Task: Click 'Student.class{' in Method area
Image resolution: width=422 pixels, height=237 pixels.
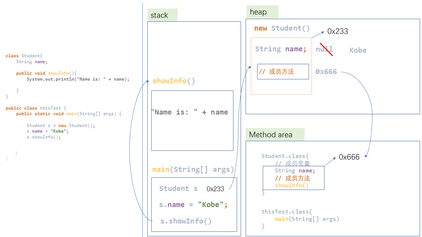Action: pyautogui.click(x=285, y=156)
